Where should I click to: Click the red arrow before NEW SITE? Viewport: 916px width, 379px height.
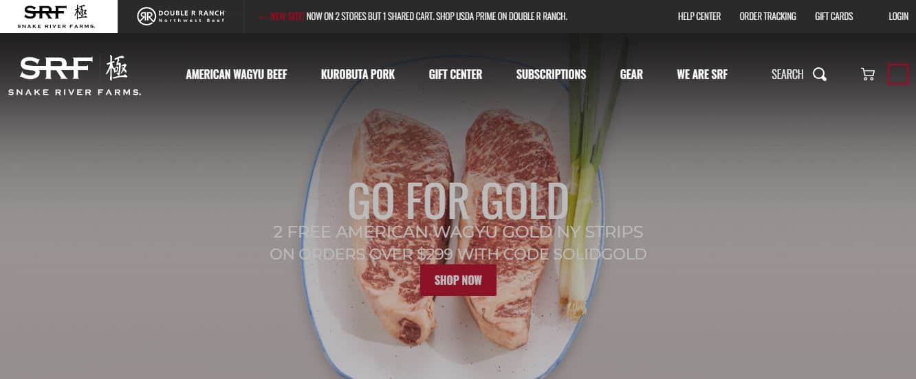coord(263,16)
